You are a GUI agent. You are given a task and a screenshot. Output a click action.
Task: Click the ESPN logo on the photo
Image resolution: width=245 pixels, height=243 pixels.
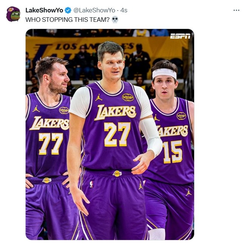pos(180,36)
